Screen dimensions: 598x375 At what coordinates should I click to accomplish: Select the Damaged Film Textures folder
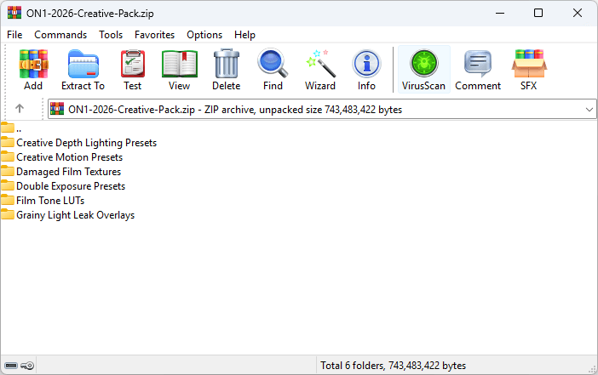(x=61, y=172)
